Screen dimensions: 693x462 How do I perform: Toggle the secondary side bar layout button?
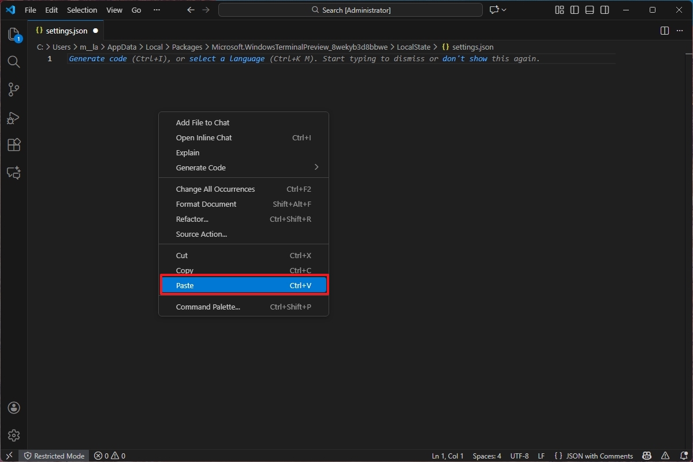point(605,10)
